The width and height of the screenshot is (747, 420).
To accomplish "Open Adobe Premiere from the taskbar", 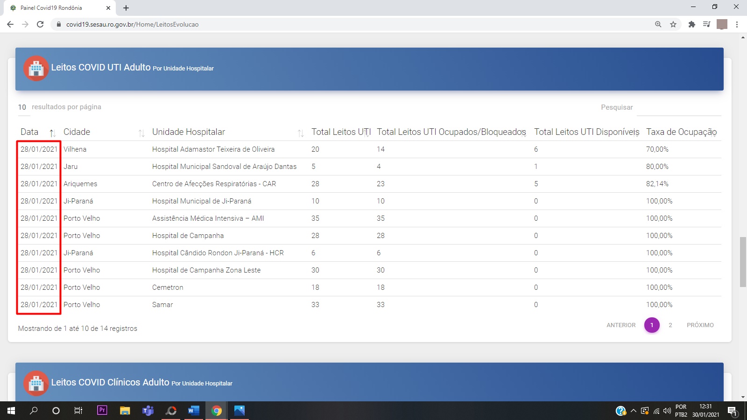I will point(102,411).
